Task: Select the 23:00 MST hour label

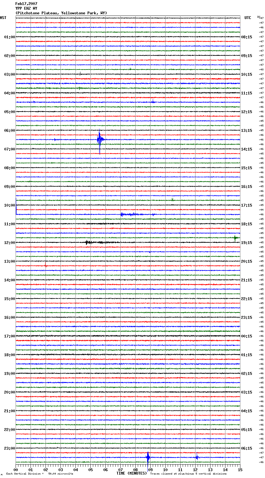Action: click(x=10, y=448)
